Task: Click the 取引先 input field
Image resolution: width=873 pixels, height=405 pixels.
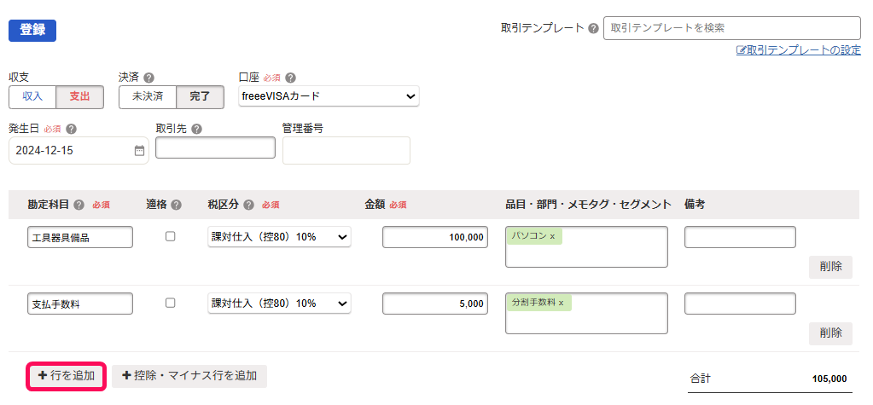Action: tap(215, 148)
